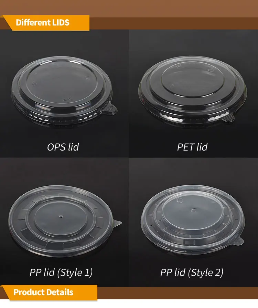Viewport: 258px width, 308px height.
Task: Click the OPS lid caption text
Action: (63, 147)
